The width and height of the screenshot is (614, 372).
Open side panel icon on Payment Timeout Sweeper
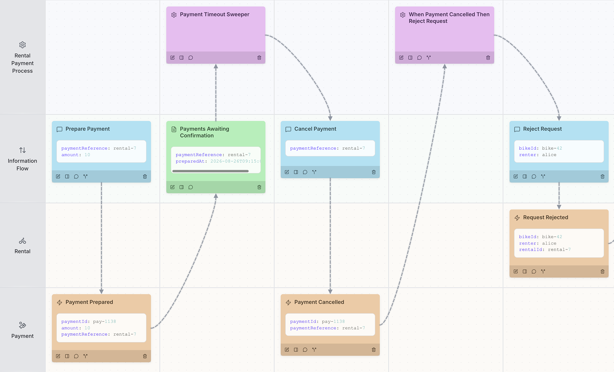pyautogui.click(x=182, y=58)
